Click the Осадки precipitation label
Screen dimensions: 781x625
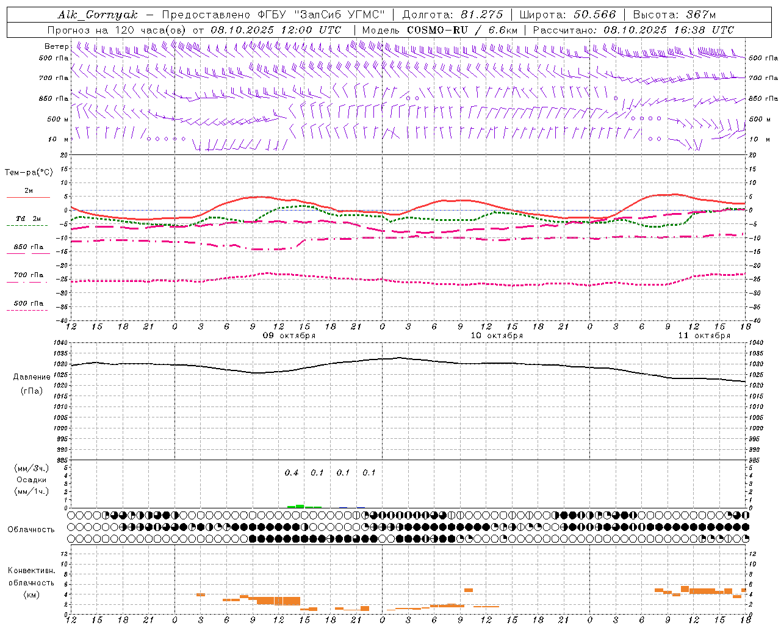tap(32, 480)
